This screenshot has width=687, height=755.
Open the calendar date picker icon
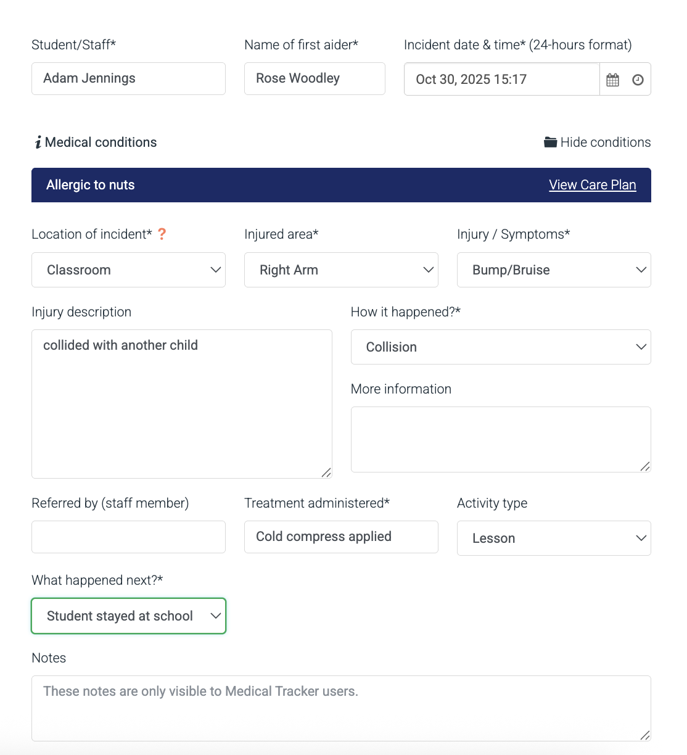(x=612, y=79)
